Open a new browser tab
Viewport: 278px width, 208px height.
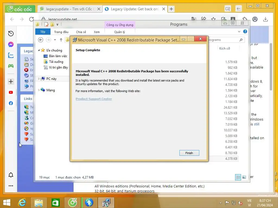pos(171,9)
